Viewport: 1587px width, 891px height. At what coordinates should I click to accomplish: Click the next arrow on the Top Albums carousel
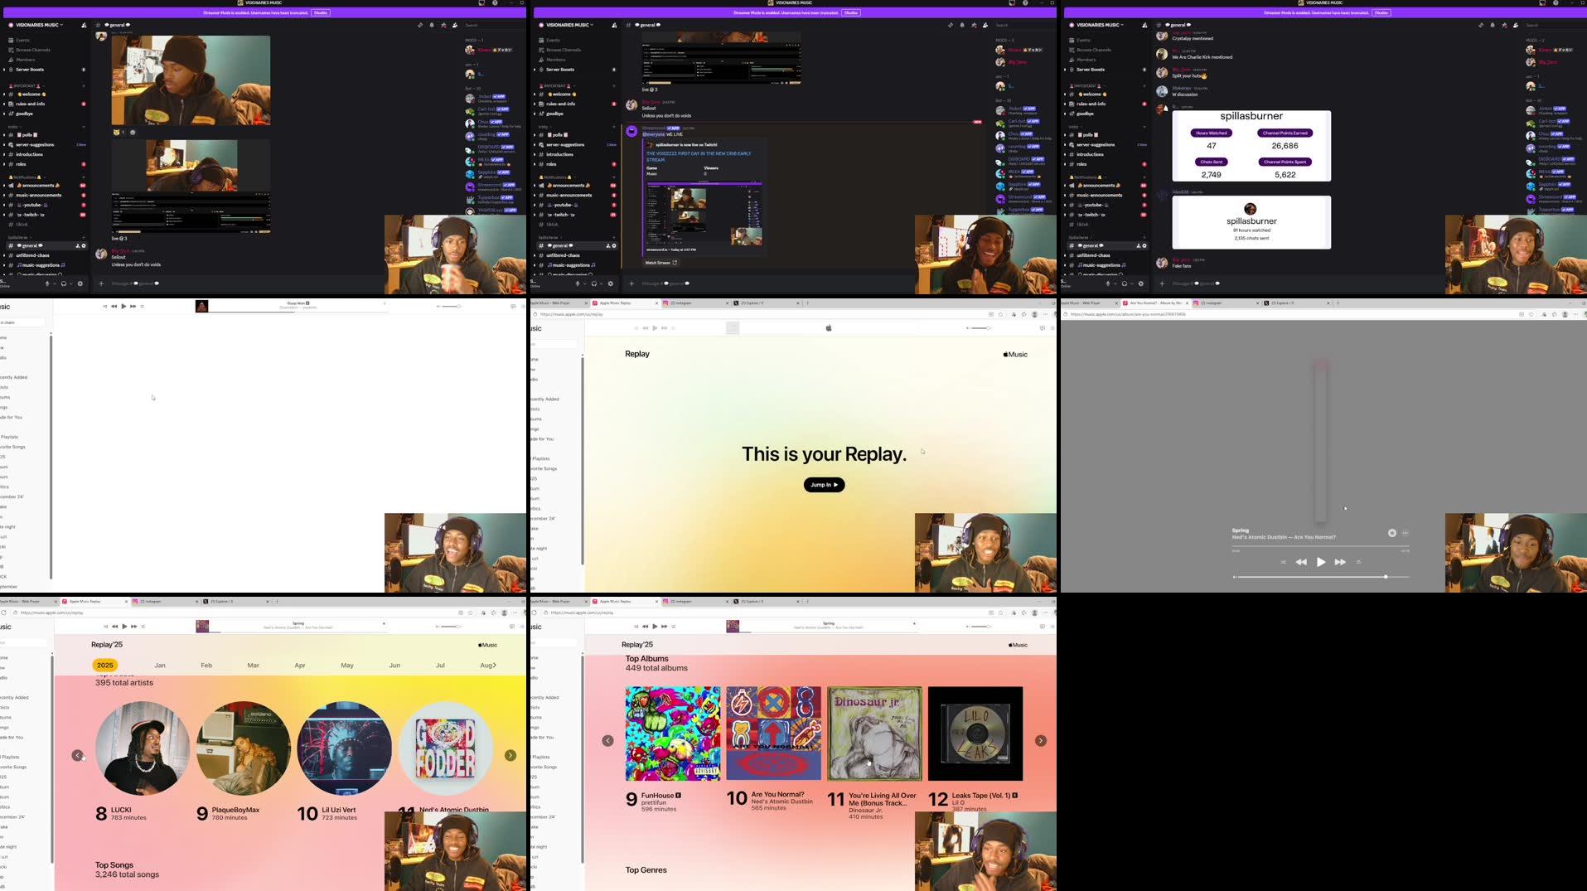coord(1040,740)
